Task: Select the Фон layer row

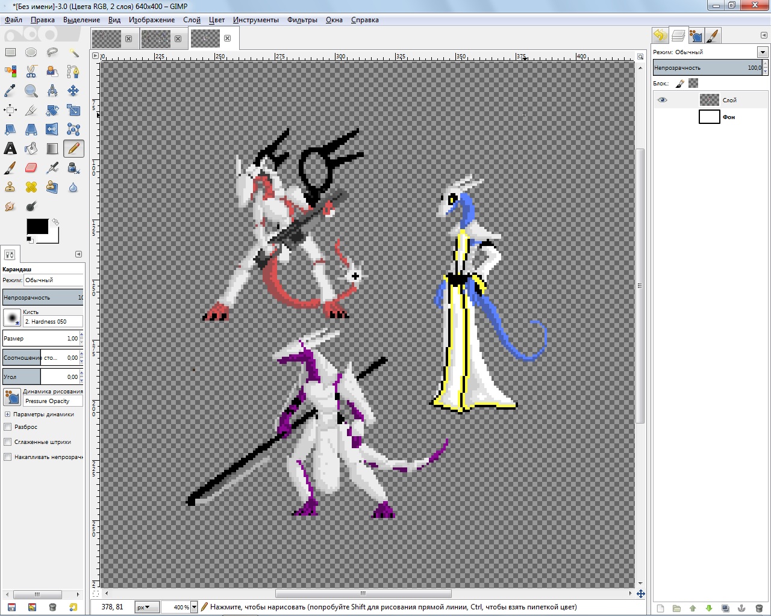Action: coord(711,117)
